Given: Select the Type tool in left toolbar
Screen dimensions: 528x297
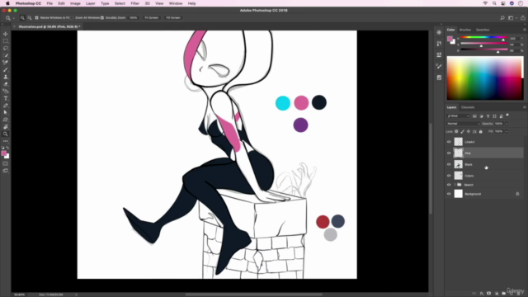Looking at the screenshot, I should coord(6,98).
